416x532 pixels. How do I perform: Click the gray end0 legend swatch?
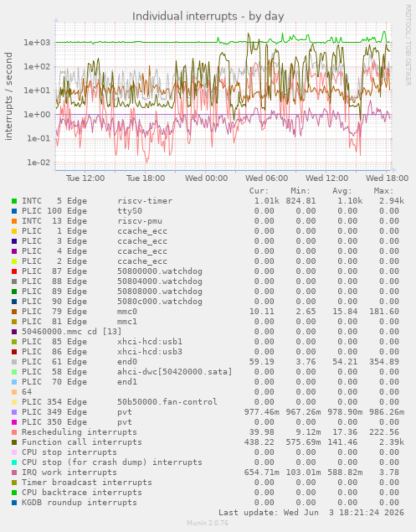14,362
